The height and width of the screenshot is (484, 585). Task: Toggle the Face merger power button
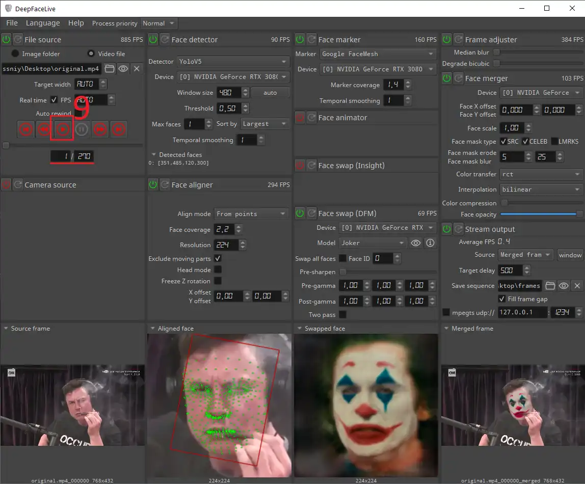pyautogui.click(x=446, y=78)
